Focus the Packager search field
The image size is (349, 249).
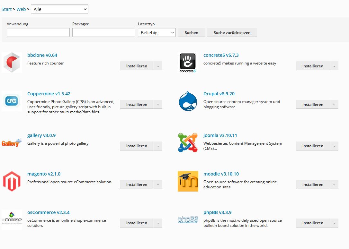pos(104,32)
